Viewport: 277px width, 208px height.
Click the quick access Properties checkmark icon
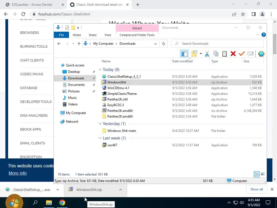click(x=67, y=28)
